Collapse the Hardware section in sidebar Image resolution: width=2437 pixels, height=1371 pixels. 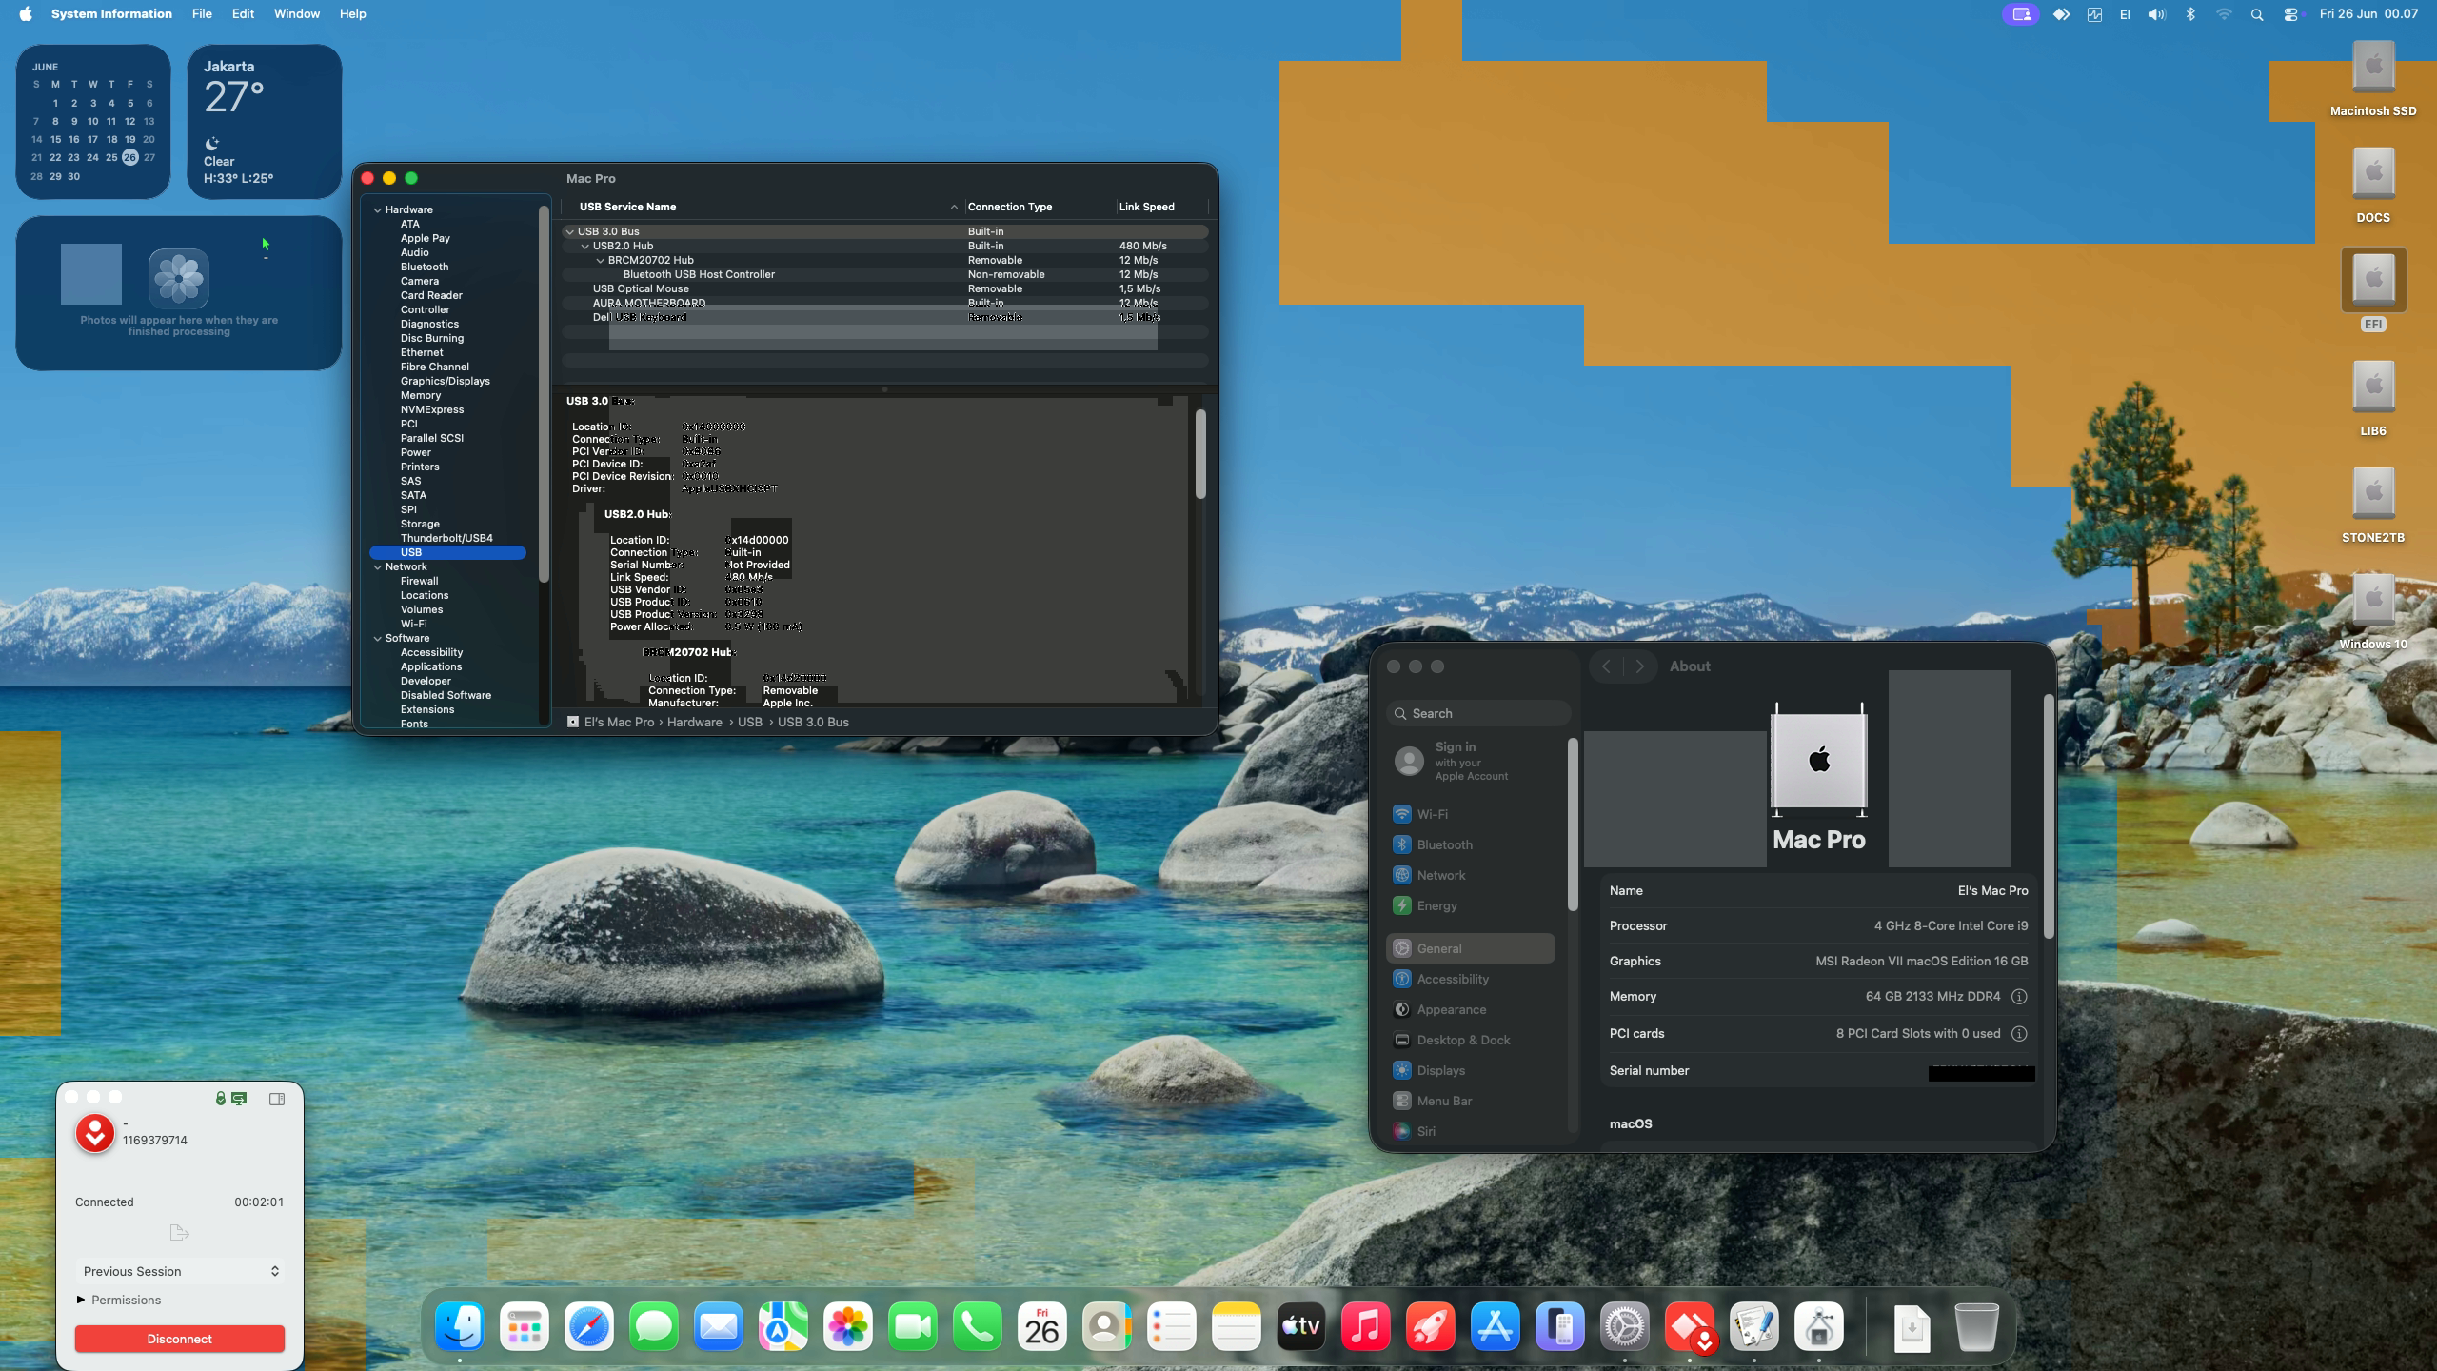(x=378, y=209)
